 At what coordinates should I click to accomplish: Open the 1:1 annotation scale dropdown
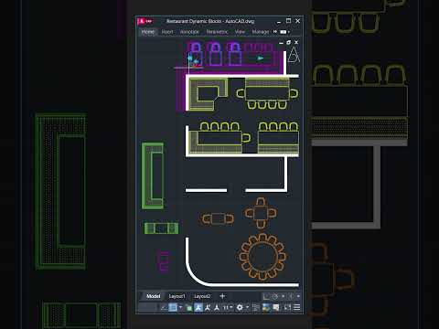[x=228, y=307]
